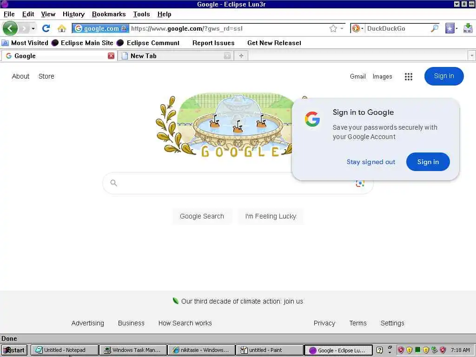This screenshot has height=357, width=476.
Task: Open the Terms footer link
Action: tap(358, 323)
